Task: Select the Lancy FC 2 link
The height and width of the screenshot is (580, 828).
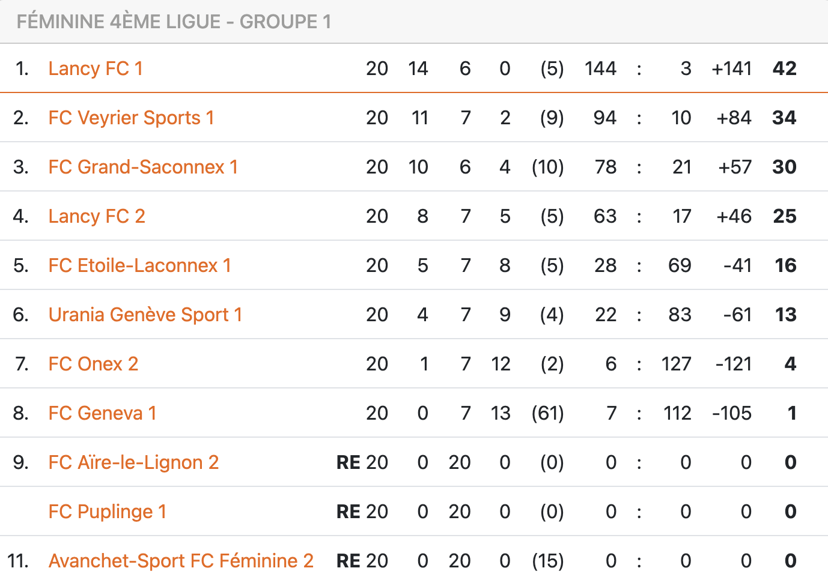Action: click(97, 216)
